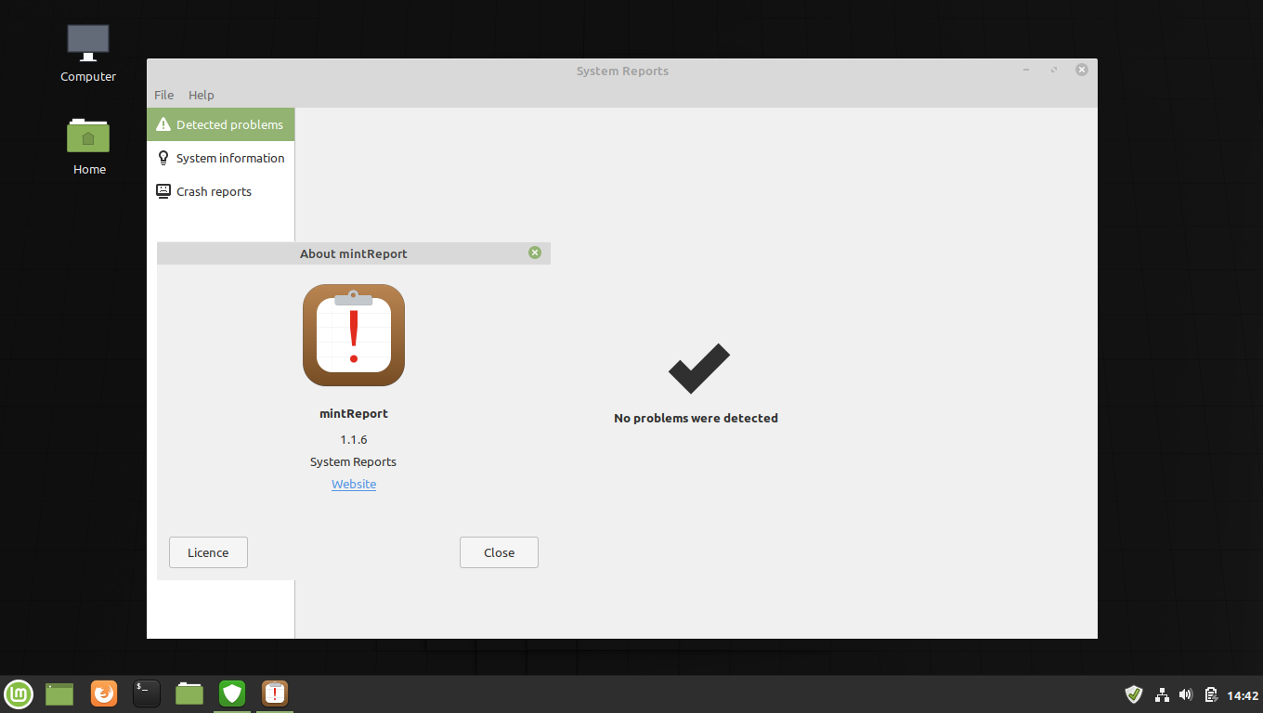Open the File menu
The height and width of the screenshot is (713, 1263).
pyautogui.click(x=163, y=95)
